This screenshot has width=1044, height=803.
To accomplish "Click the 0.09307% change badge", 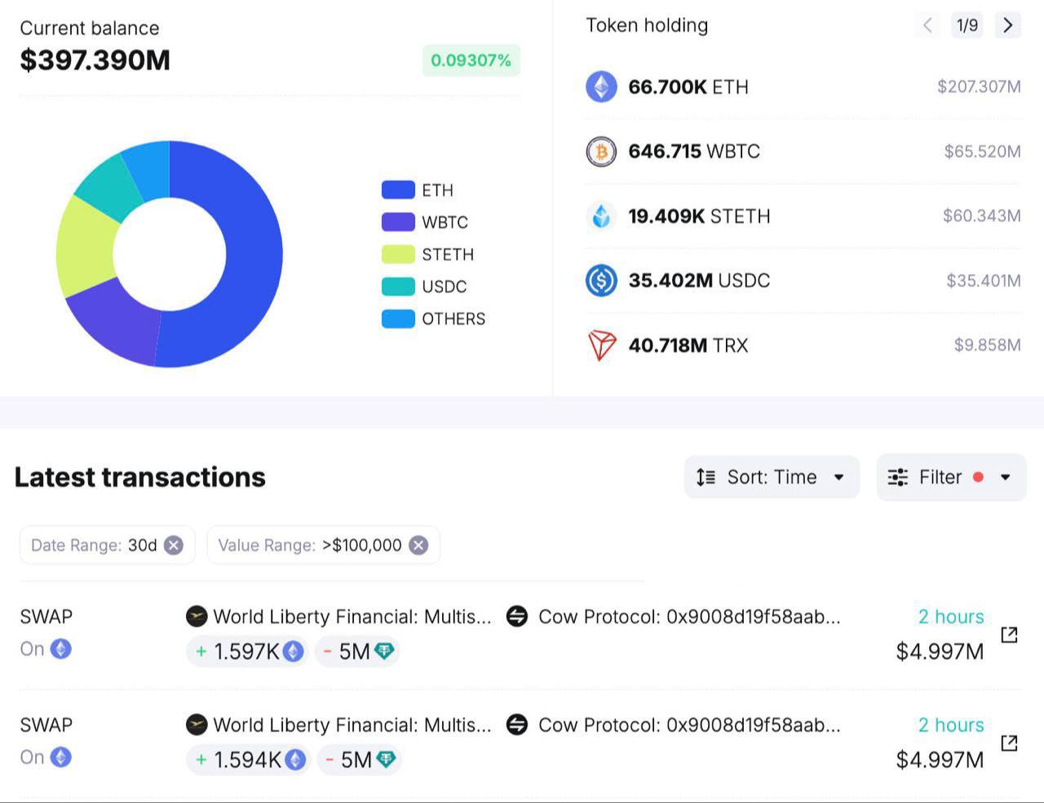I will point(471,60).
